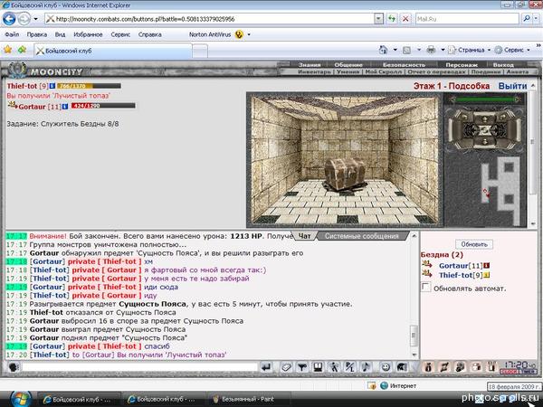Click the round face icon left of chat input
The height and width of the screenshot is (407, 543).
pos(14,367)
